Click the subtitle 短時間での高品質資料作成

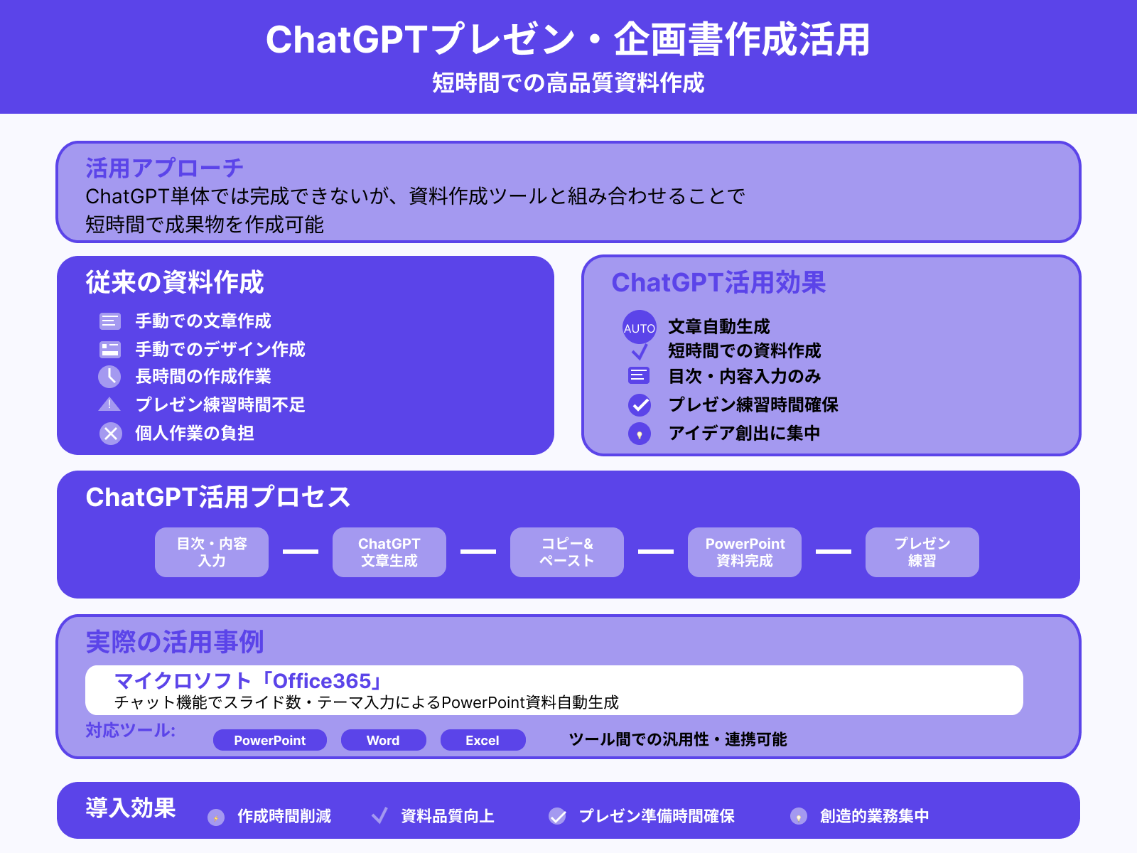(x=568, y=83)
